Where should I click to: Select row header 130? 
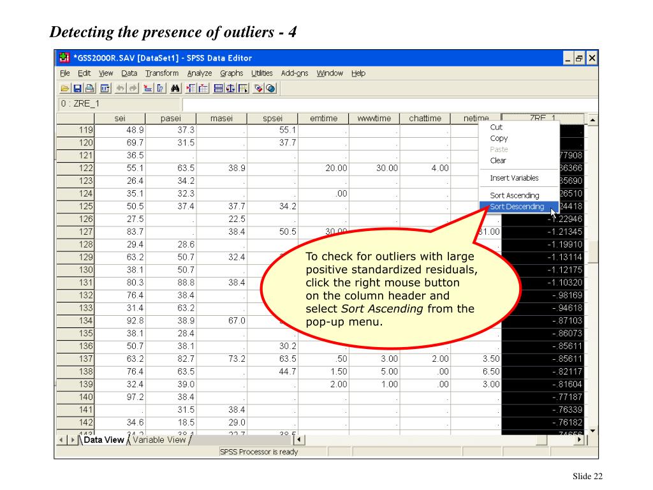pos(75,270)
